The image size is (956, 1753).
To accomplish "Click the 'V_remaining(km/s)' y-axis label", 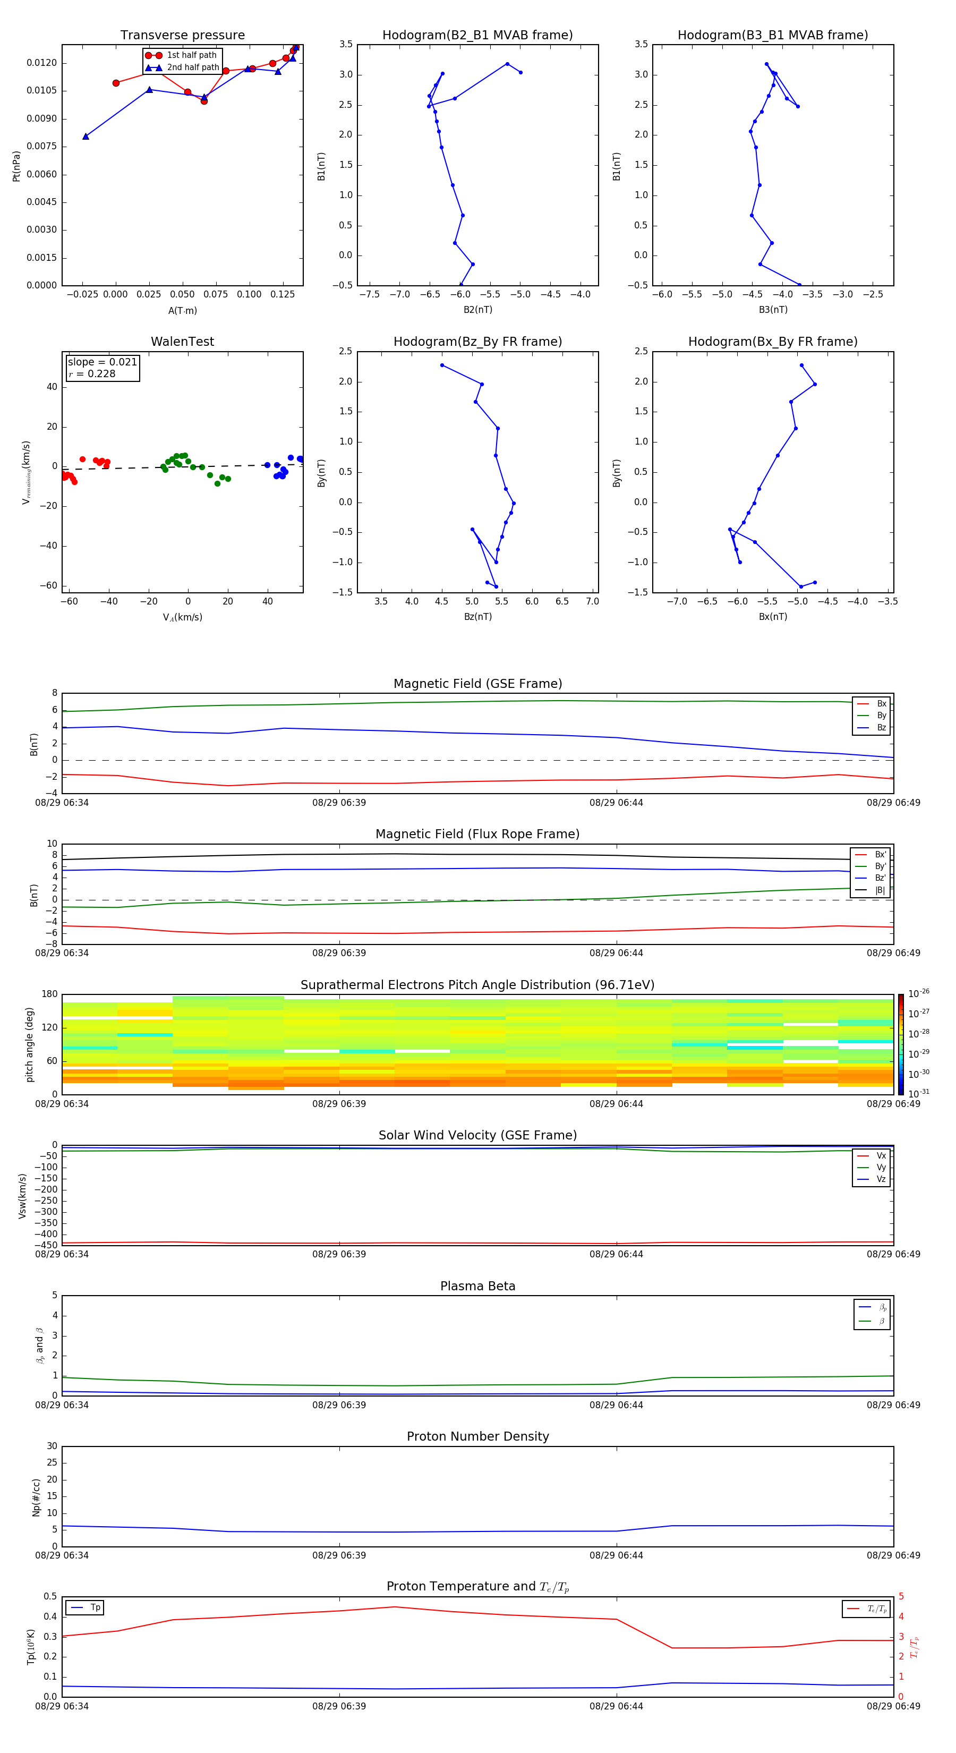I will [x=26, y=472].
